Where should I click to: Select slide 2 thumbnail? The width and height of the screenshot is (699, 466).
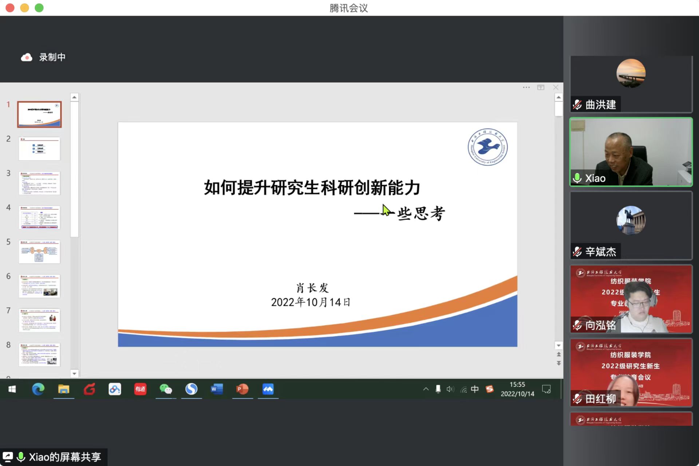point(39,149)
